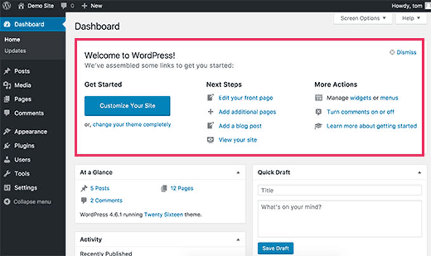Click the plus New icon in admin bar

click(x=84, y=6)
